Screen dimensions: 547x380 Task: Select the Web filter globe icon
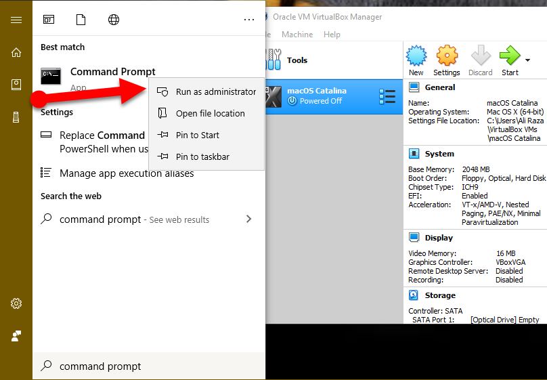[x=114, y=20]
